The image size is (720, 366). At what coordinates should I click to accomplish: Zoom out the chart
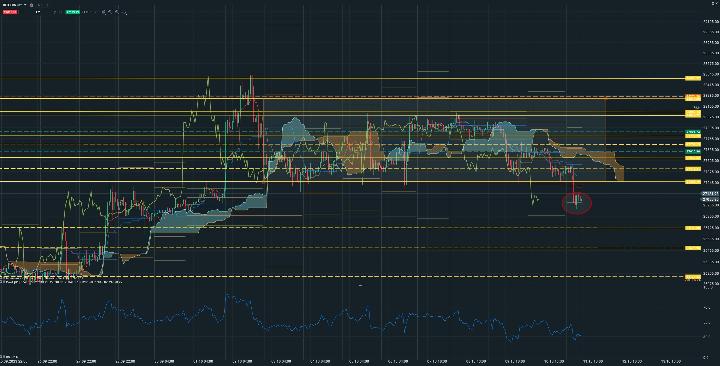(110, 12)
